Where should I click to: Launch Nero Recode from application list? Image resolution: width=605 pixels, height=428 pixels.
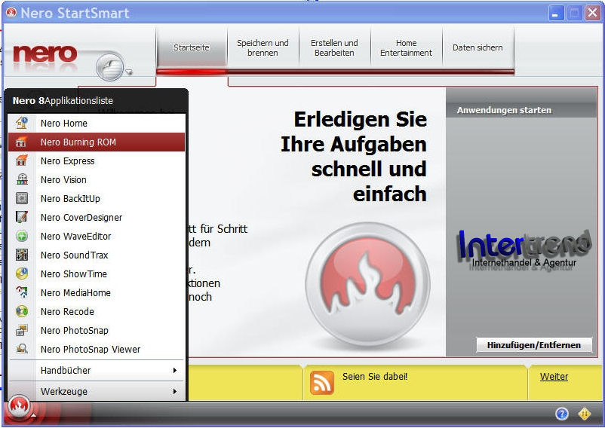(67, 311)
